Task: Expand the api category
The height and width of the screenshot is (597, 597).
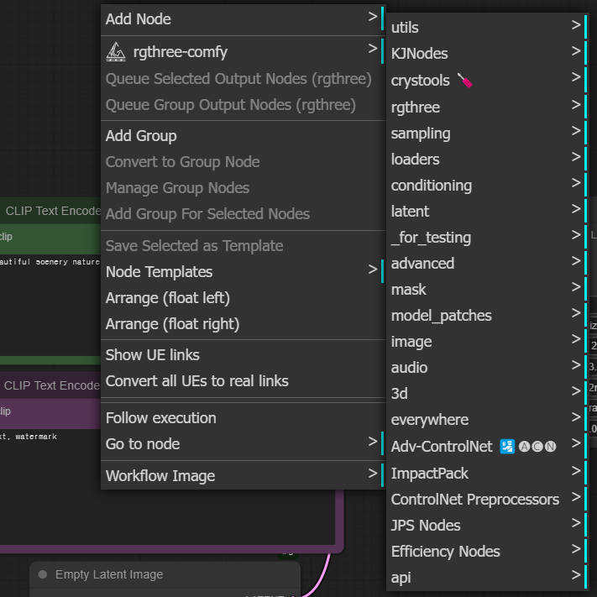Action: 489,578
